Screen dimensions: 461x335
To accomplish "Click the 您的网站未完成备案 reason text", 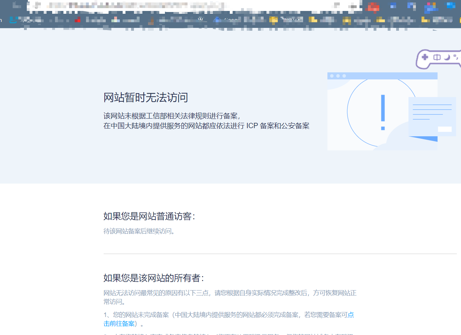I will click(x=141, y=315).
